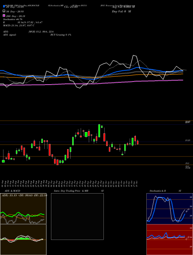Click the '(MGR) 15.2, 30.6, 22.6' ADX values
This screenshot has width=193, height=255.
[41, 32]
